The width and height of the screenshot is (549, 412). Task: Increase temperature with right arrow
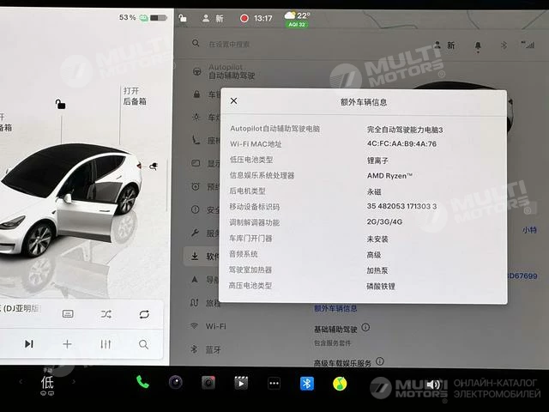pyautogui.click(x=74, y=381)
